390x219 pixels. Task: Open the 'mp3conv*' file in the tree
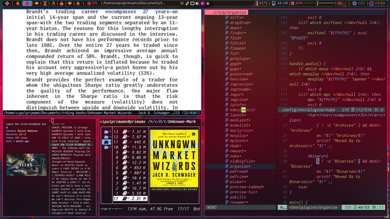(237, 141)
